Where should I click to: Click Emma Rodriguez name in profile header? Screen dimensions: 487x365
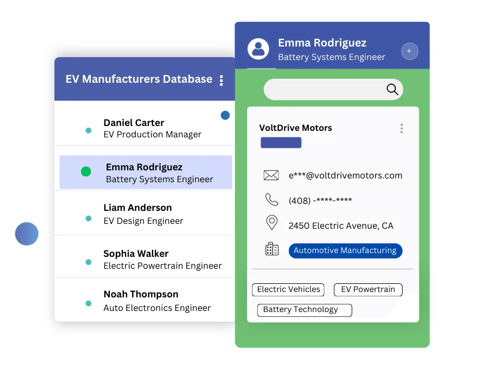(322, 43)
